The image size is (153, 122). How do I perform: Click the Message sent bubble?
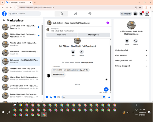point(58,74)
